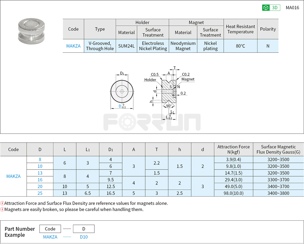The image size is (304, 244).
Task: Click the D10 link in part number example
Action: tap(84, 237)
